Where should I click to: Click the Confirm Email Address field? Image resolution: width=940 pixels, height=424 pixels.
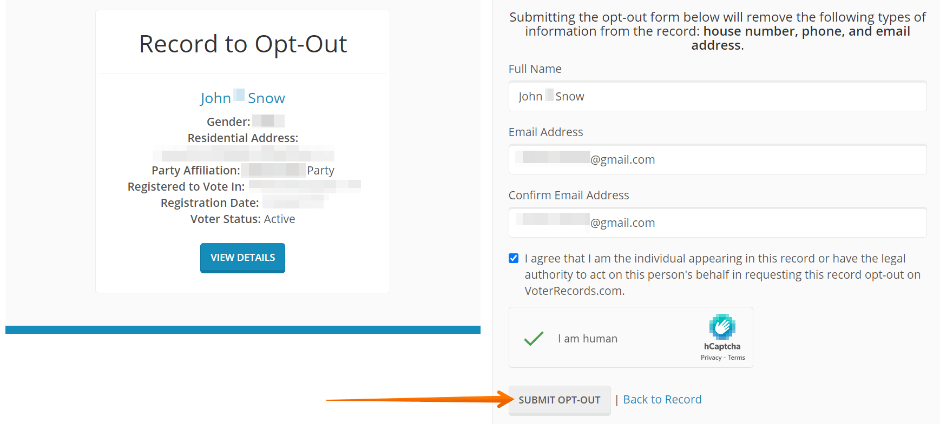coord(717,223)
